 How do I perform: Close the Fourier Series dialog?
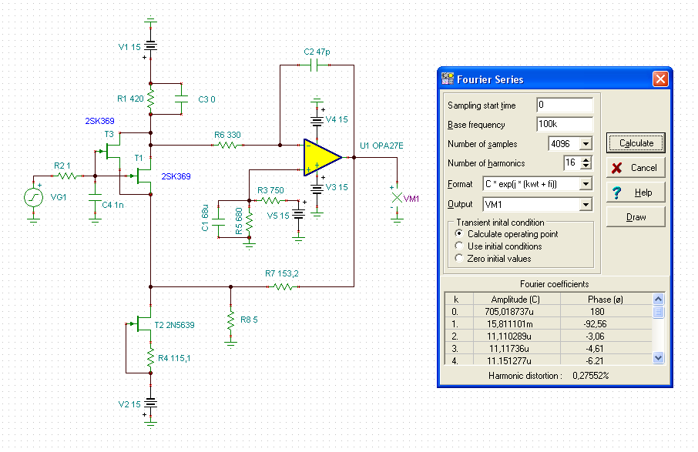coord(660,79)
